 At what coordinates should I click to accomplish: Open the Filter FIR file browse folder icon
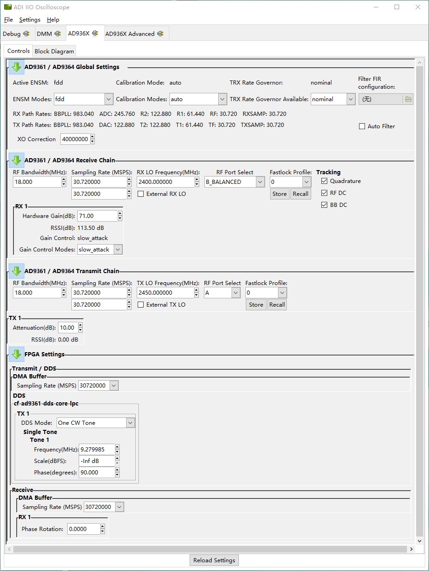tap(408, 99)
